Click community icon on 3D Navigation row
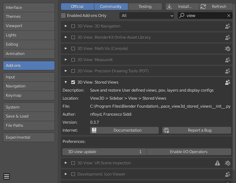This screenshot has width=236, height=183. (x=227, y=26)
